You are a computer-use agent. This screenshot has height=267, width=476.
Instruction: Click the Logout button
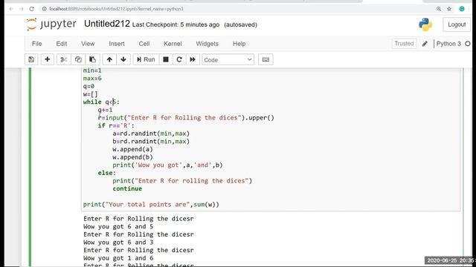click(456, 24)
